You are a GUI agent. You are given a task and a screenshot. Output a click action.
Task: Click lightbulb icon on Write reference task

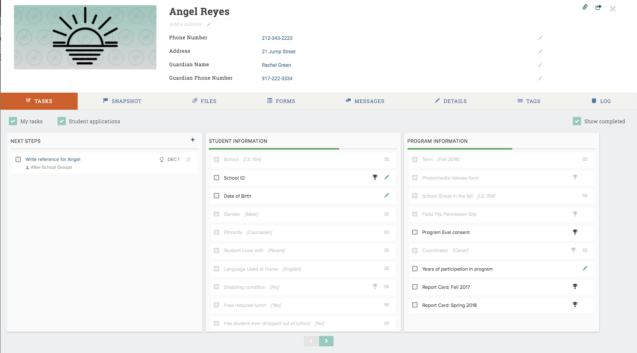click(x=162, y=160)
